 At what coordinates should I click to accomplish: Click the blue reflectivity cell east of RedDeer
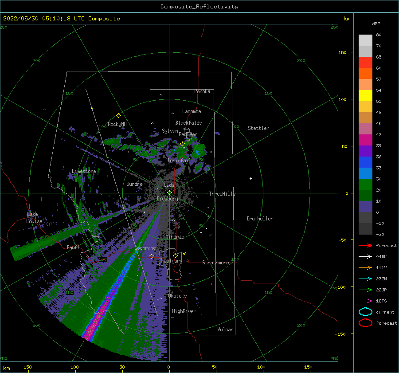click(198, 152)
